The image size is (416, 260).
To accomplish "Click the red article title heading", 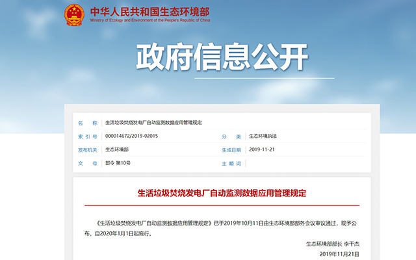I will [x=222, y=193].
